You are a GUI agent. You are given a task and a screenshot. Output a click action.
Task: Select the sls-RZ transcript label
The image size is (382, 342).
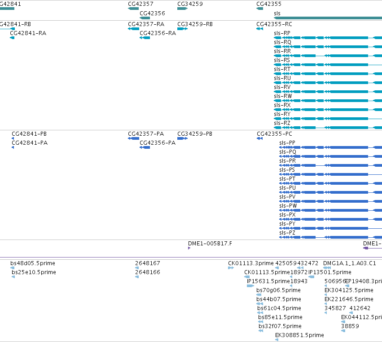pyautogui.click(x=282, y=123)
